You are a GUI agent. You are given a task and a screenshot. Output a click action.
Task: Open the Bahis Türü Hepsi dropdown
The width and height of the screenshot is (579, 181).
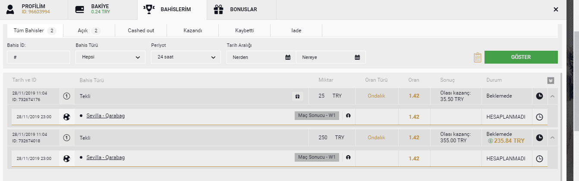coord(110,57)
